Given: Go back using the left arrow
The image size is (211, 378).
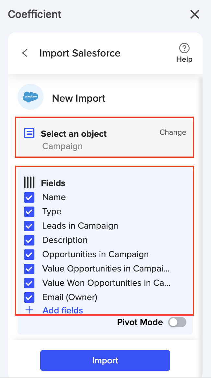Looking at the screenshot, I should pos(25,53).
